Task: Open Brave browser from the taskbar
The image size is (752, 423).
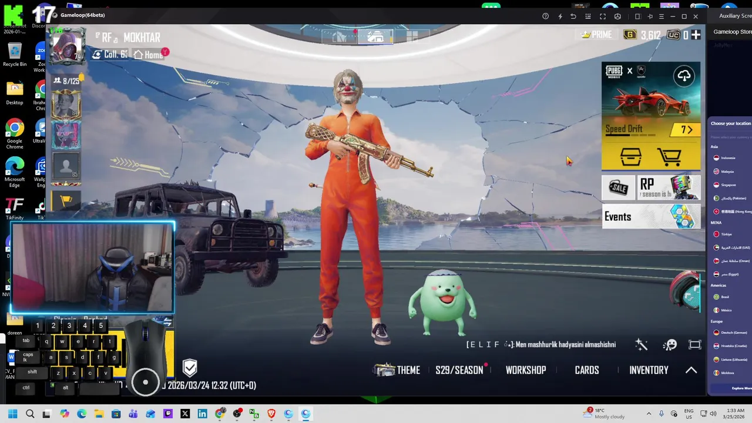Action: tap(271, 414)
